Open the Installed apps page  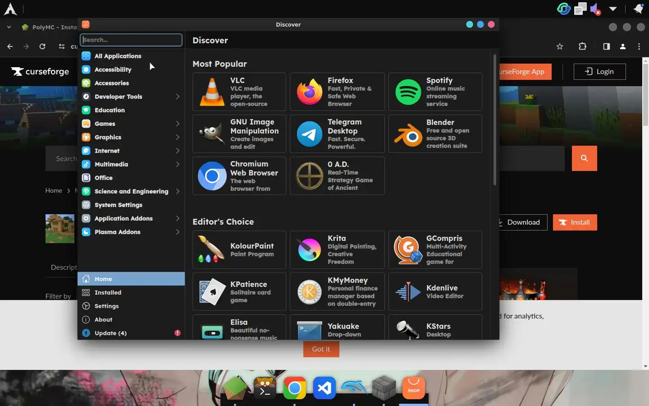click(x=131, y=292)
